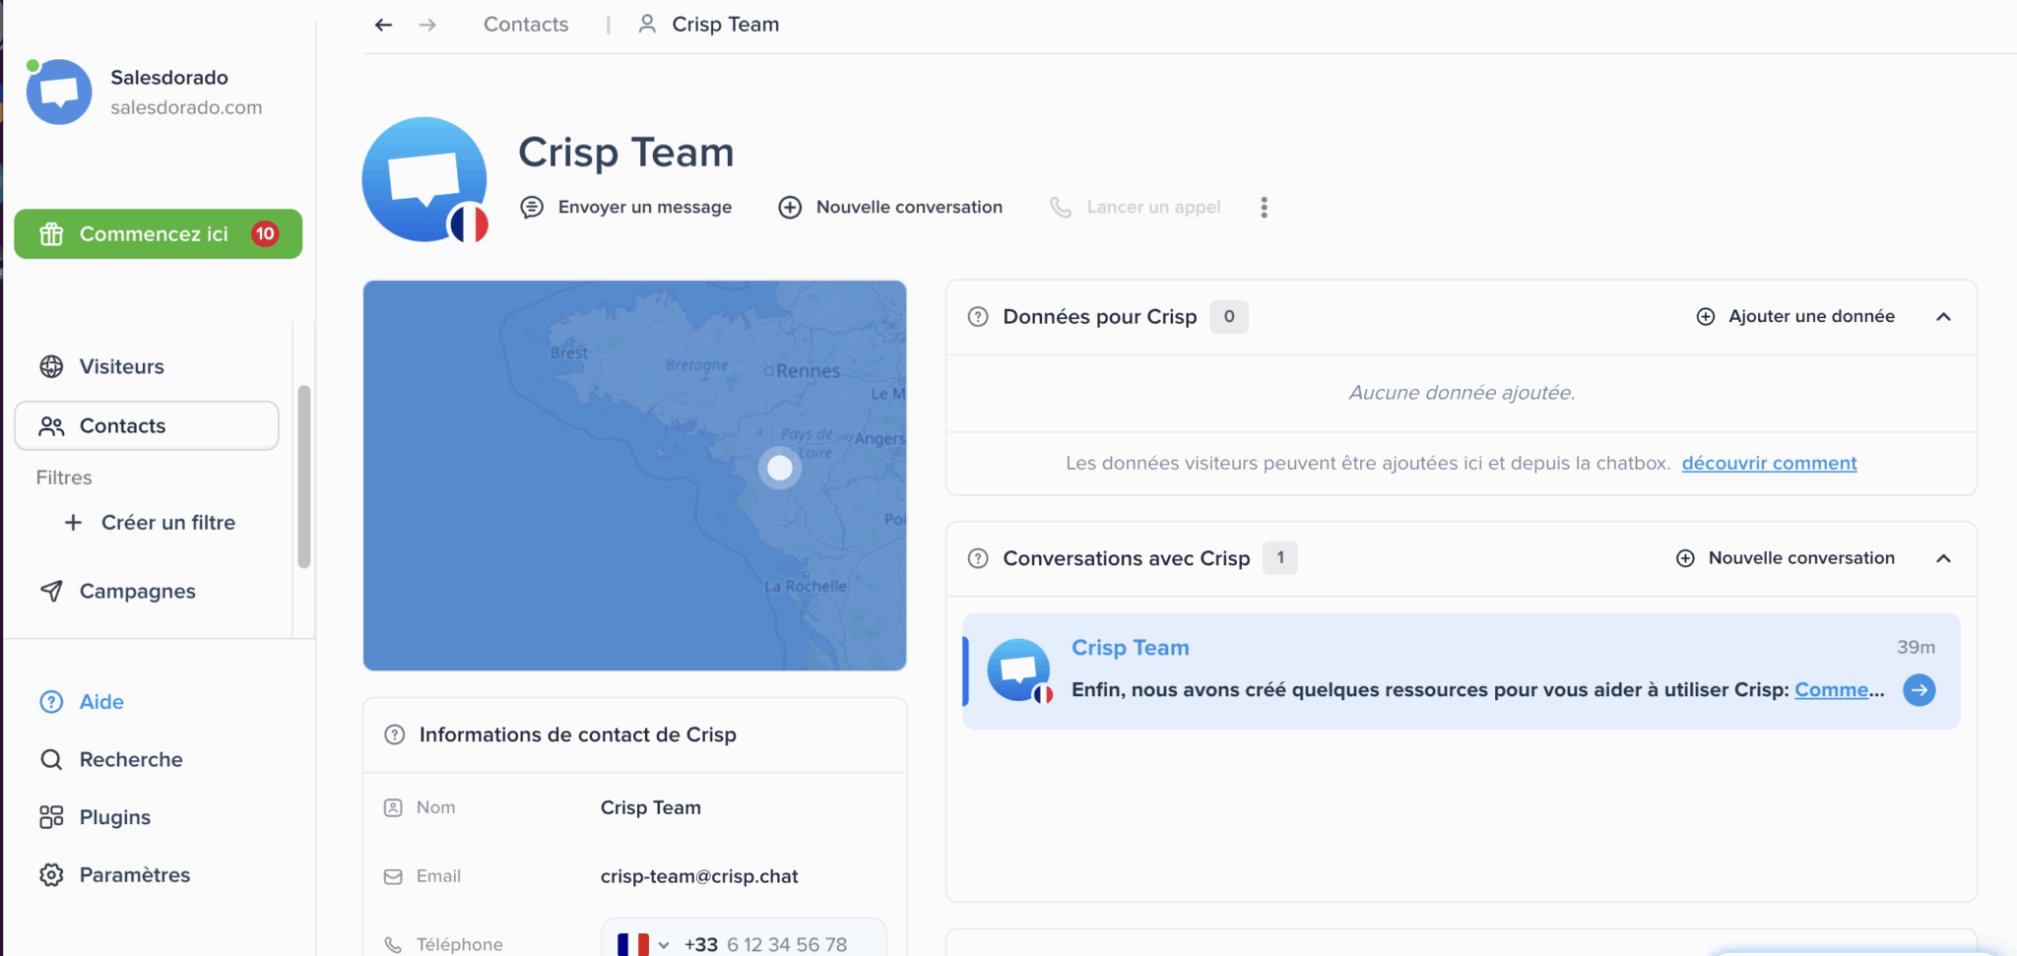
Task: Edit the email crisp-team@crisp.chat
Action: (699, 876)
